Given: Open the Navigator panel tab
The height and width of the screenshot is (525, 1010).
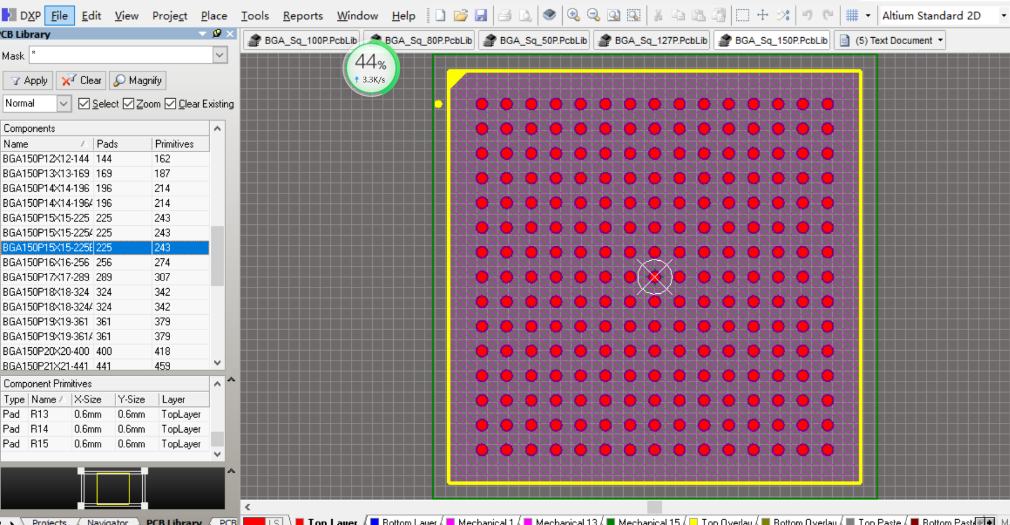Looking at the screenshot, I should pyautogui.click(x=107, y=522).
